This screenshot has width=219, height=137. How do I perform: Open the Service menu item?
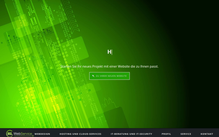tap(186, 134)
